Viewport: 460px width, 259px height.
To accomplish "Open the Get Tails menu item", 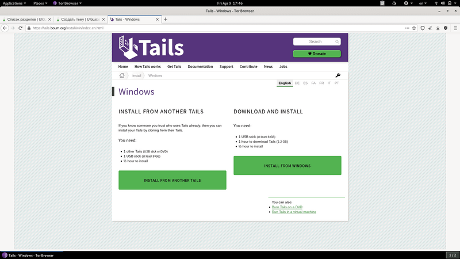I will (x=174, y=67).
